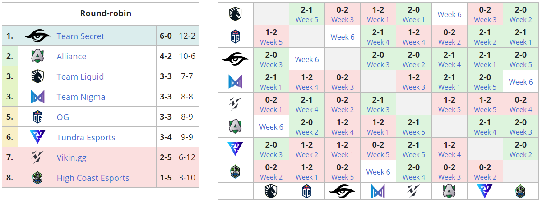Image resolution: width=542 pixels, height=202 pixels.
Task: Click High Coast Esports logo in standings
Action: coord(37,178)
